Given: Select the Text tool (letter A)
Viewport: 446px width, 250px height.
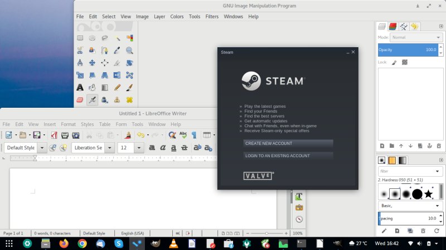Looking at the screenshot, I should point(80,87).
